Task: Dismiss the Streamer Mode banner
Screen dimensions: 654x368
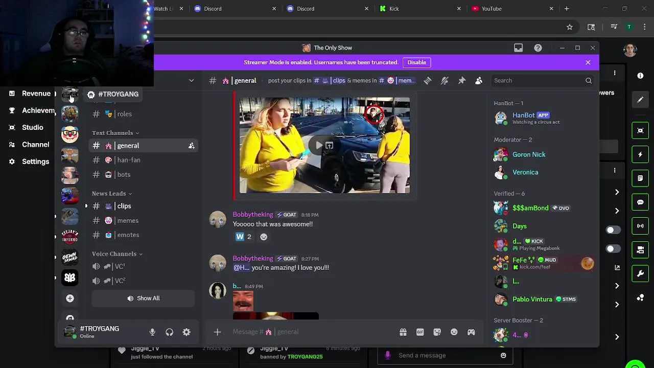Action: click(x=588, y=62)
